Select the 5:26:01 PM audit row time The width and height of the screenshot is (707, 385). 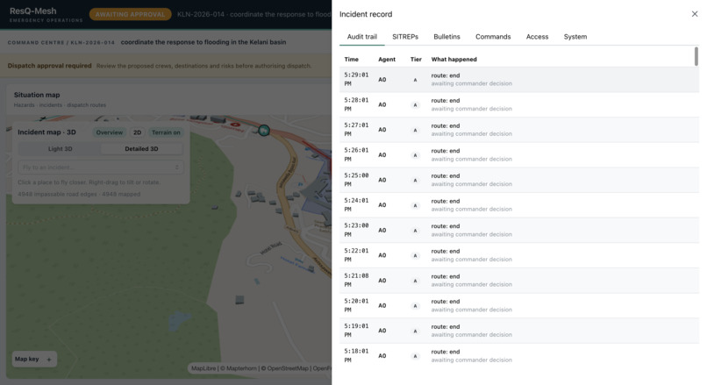coord(356,154)
